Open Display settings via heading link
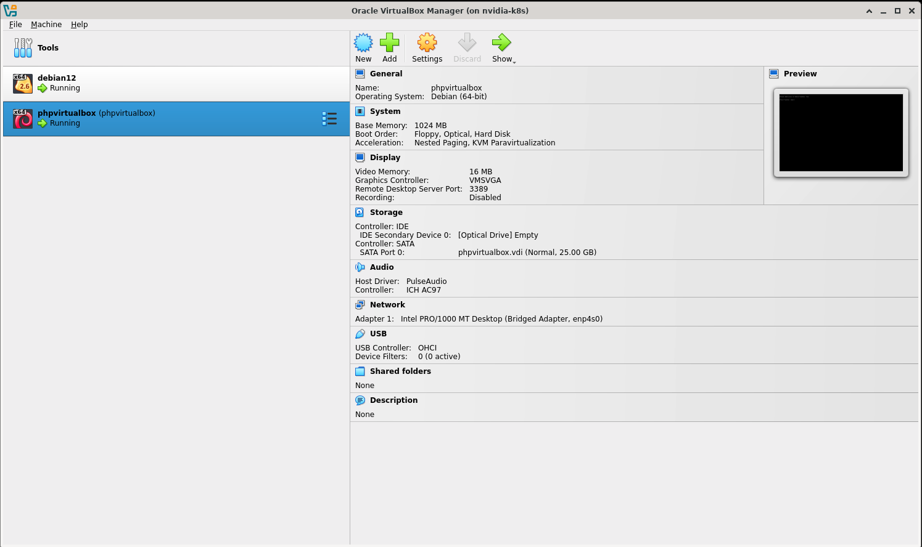This screenshot has width=922, height=547. pos(385,158)
